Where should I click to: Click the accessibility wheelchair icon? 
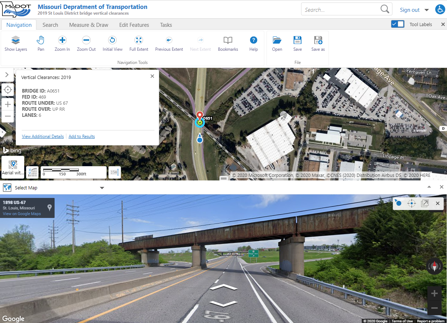tap(440, 10)
